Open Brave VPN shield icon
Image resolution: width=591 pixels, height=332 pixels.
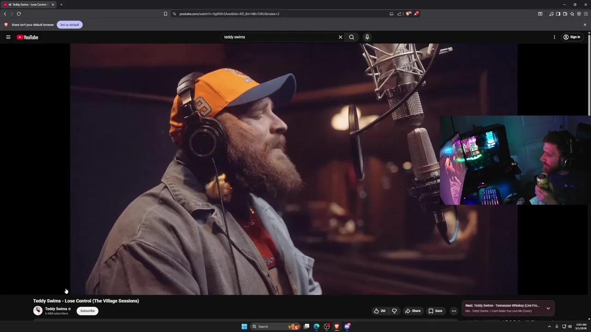point(579,14)
